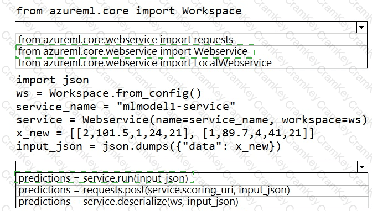The width and height of the screenshot is (372, 211).
Task: Expand the import statement dropdown arrow
Action: (362, 27)
